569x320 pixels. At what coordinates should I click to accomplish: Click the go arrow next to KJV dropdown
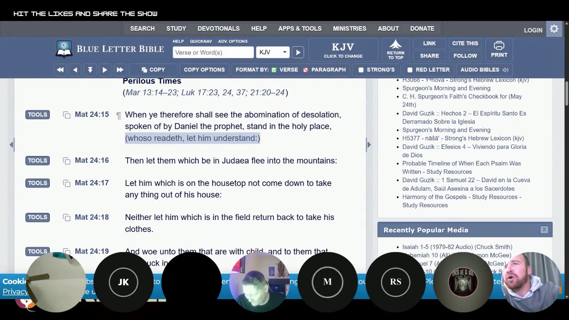[298, 52]
